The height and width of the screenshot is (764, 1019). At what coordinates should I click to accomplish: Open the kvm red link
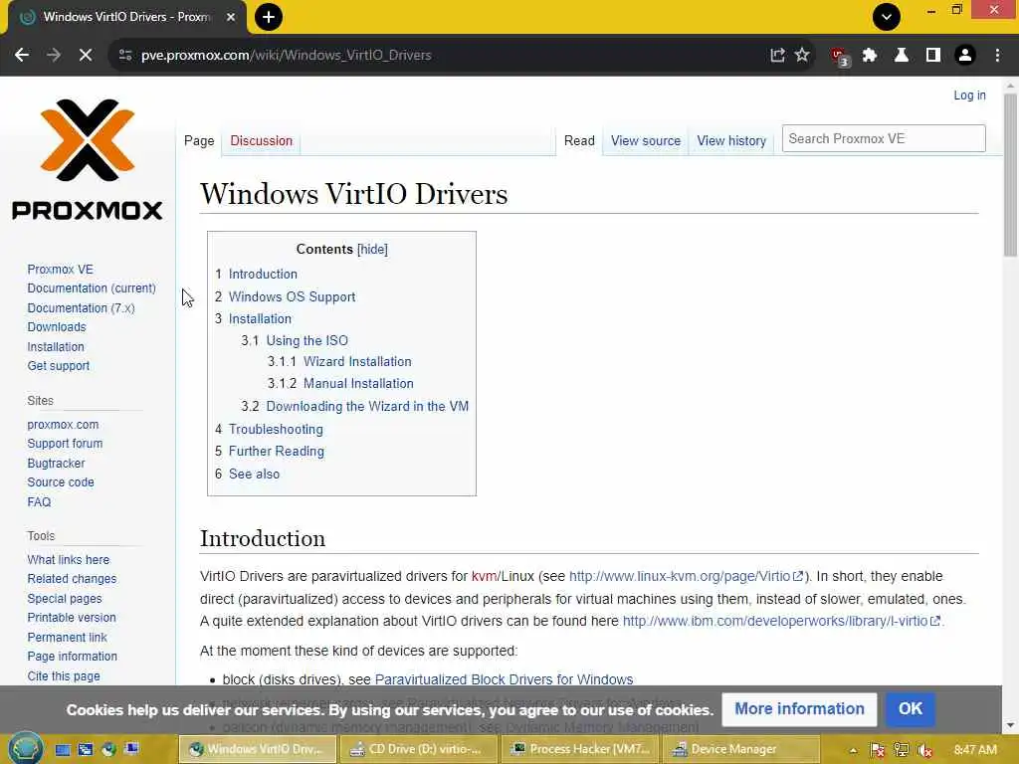(484, 576)
